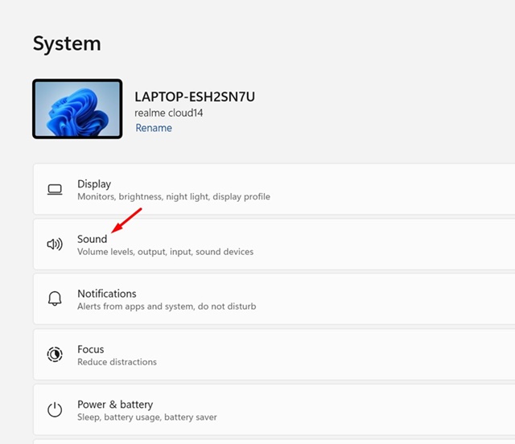Open the Sound settings title
Viewport: 515px width, 444px height.
[x=92, y=239]
